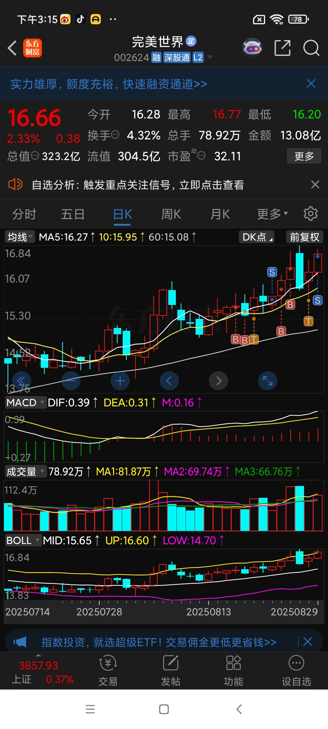Expand 更多 chart period dropdown
The height and width of the screenshot is (729, 328).
click(272, 214)
